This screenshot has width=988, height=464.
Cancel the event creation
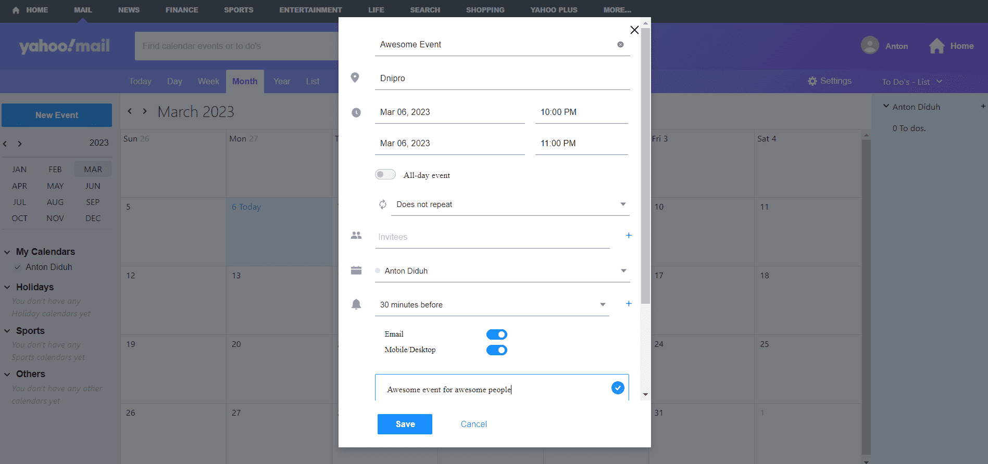(x=473, y=424)
